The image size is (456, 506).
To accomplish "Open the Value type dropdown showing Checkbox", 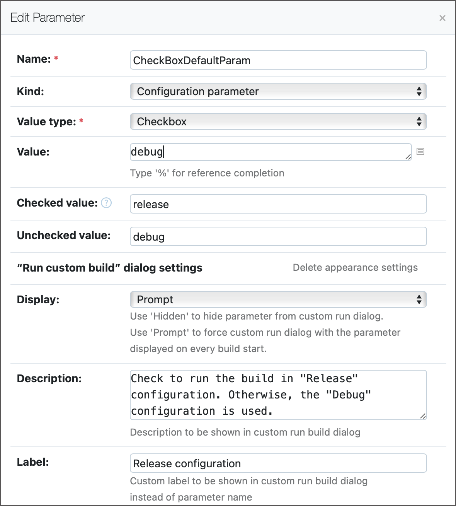I will point(271,121).
